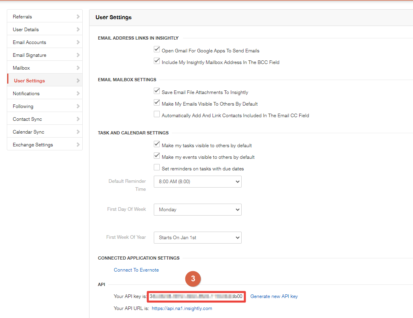Open the api.na1.insightly.com API URL link
Viewport: 413px width, 318px height.
point(182,308)
